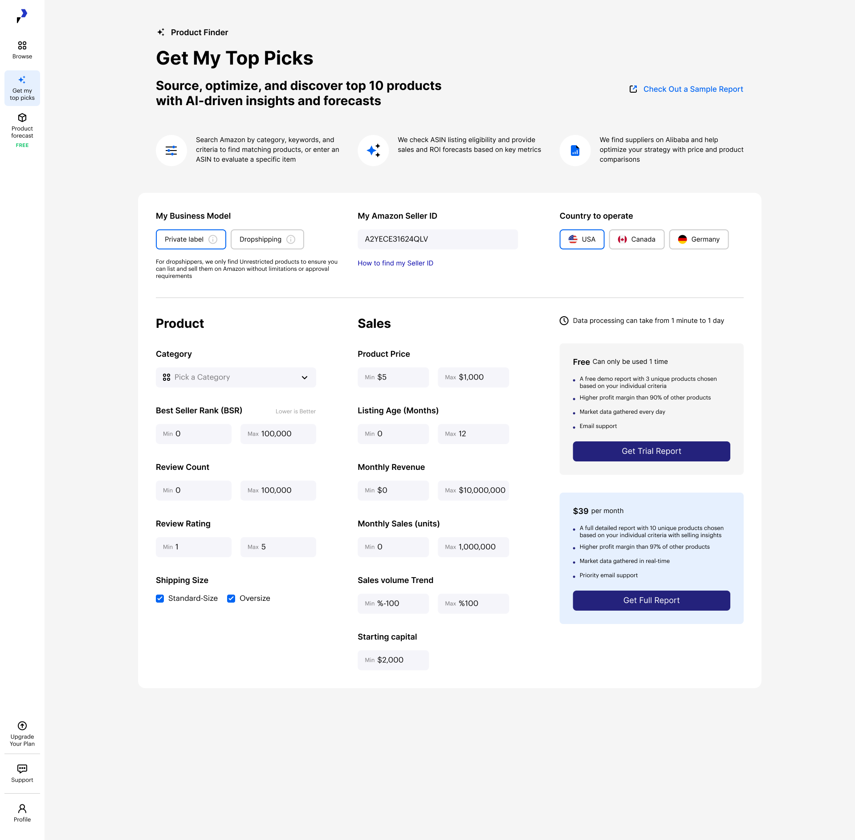The width and height of the screenshot is (855, 840).
Task: Click the Upgrade Your Plan icon
Action: point(22,726)
